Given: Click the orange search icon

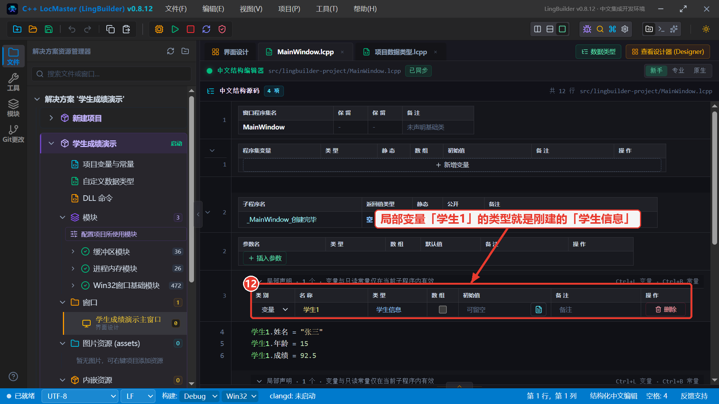Looking at the screenshot, I should click(600, 29).
